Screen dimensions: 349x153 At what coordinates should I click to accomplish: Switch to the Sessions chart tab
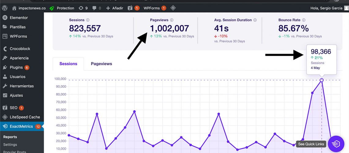pyautogui.click(x=68, y=64)
